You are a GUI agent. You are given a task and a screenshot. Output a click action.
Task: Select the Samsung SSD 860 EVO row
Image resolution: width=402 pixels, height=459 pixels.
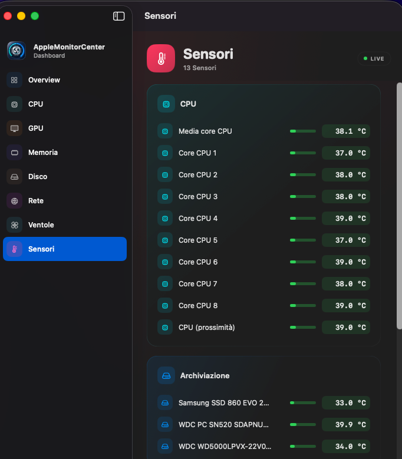[263, 403]
